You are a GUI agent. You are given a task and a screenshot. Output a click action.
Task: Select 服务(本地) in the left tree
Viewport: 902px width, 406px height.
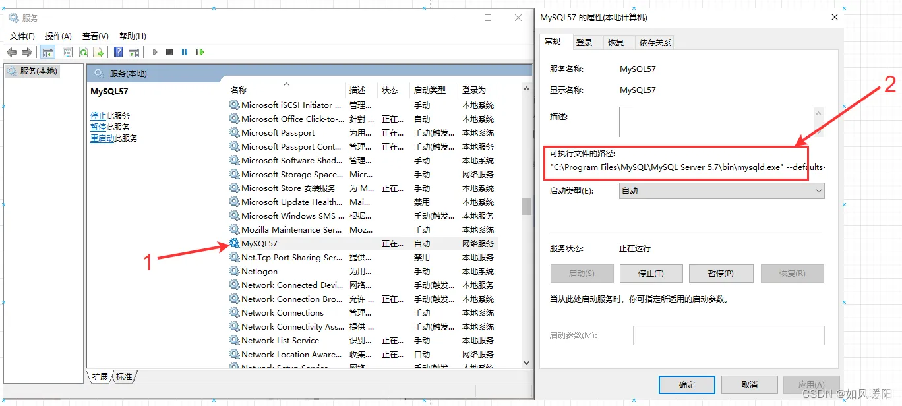pyautogui.click(x=33, y=71)
